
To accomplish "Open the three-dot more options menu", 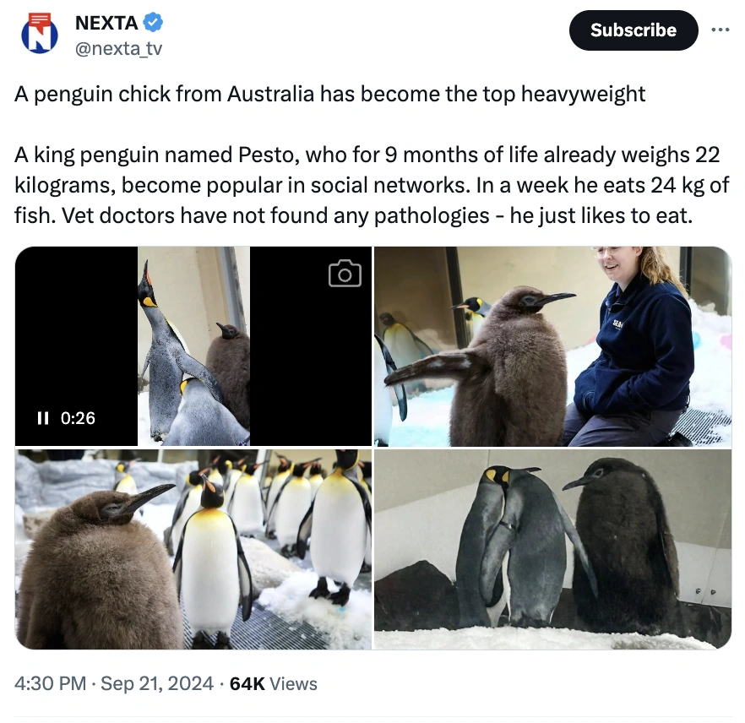I will (x=721, y=30).
